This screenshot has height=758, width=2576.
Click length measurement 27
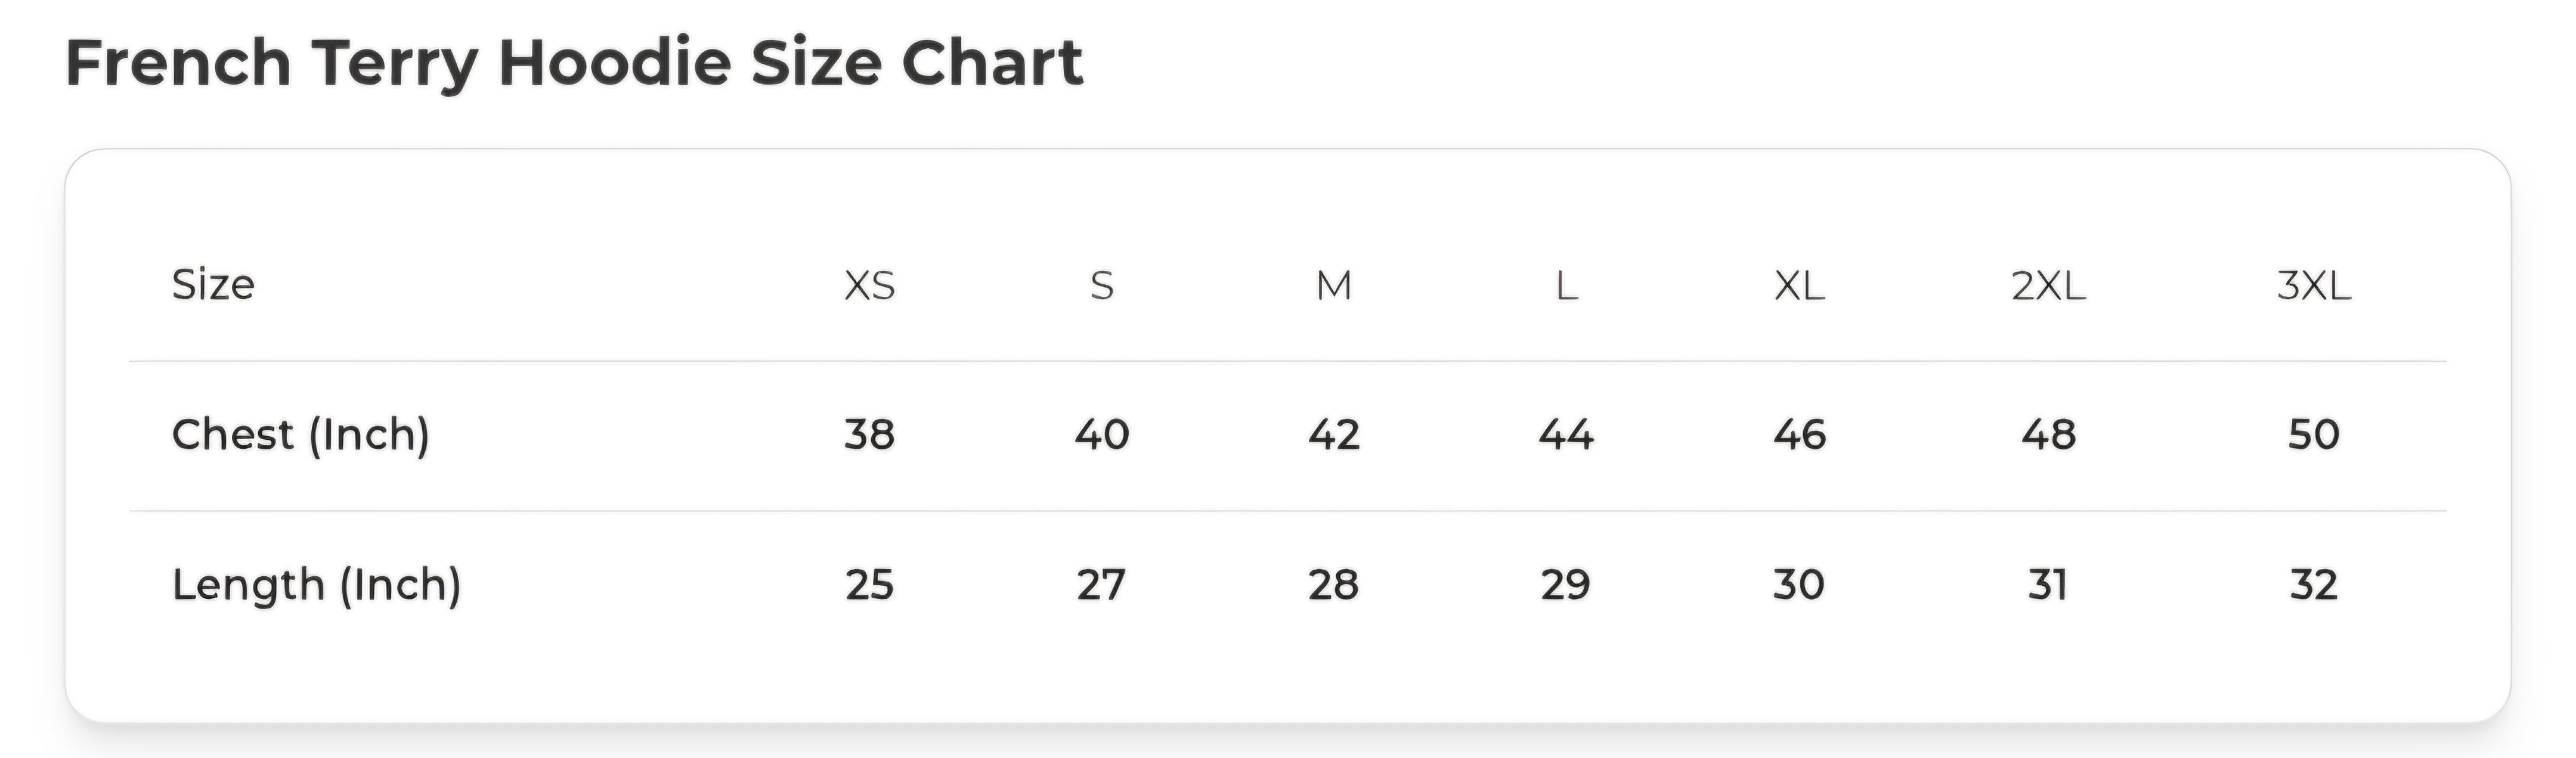coord(1101,585)
